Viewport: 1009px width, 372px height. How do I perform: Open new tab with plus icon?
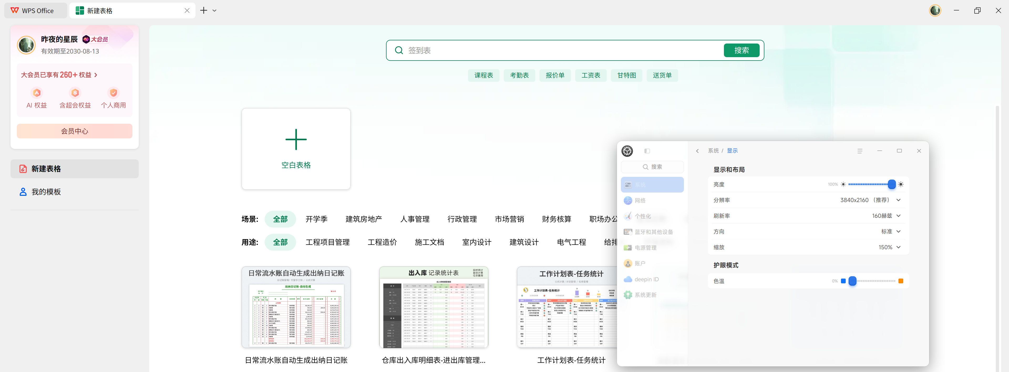coord(203,10)
